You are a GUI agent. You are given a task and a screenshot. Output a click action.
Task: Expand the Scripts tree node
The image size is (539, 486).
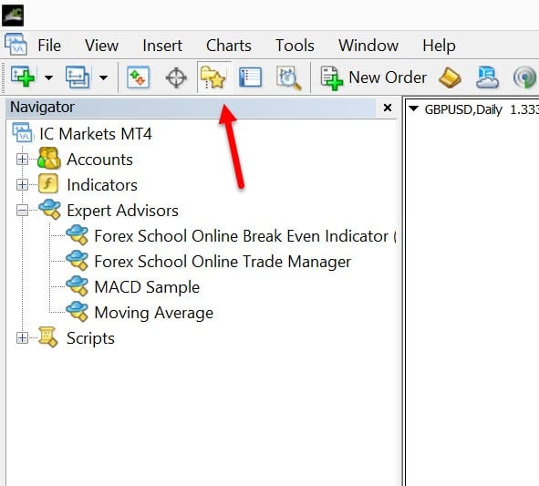coord(22,338)
